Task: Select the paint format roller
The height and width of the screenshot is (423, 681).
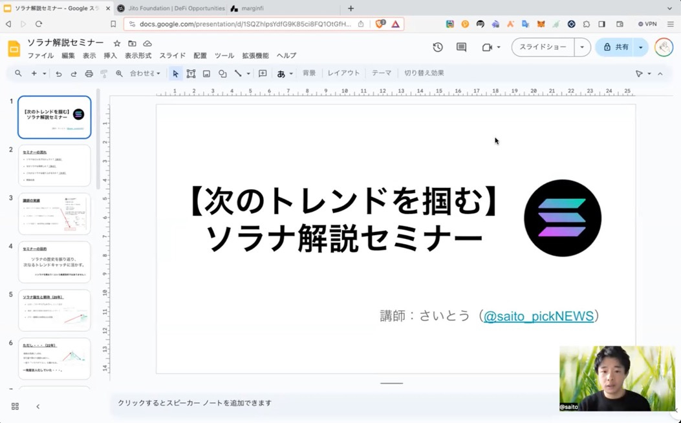Action: point(104,74)
